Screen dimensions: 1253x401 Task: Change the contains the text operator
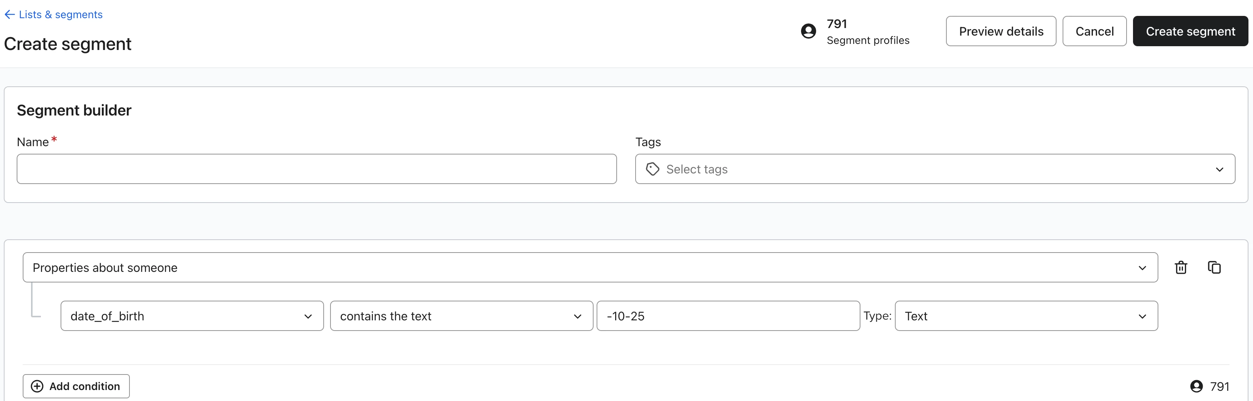point(461,316)
